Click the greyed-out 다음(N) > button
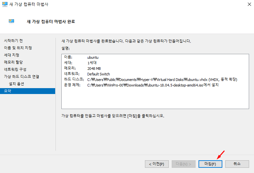 pyautogui.click(x=184, y=164)
